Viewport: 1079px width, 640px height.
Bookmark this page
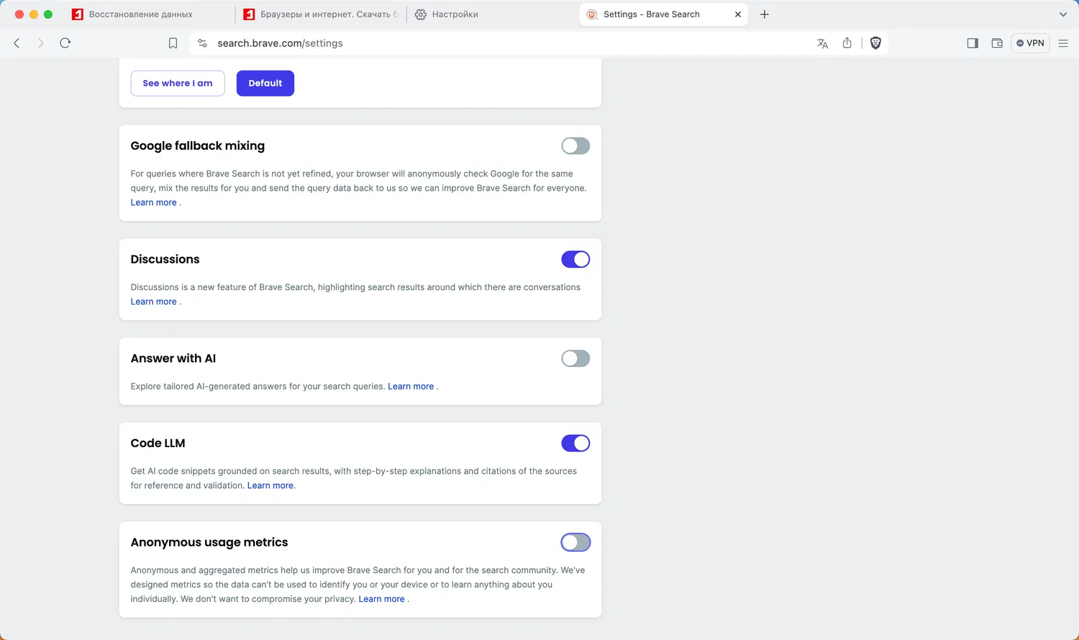pos(173,43)
